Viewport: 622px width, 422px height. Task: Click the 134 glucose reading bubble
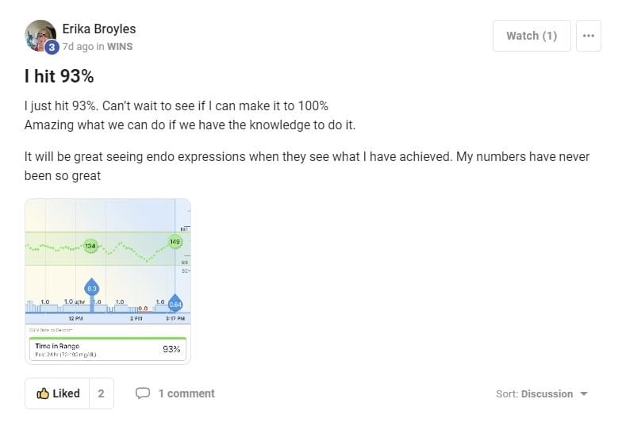[90, 247]
